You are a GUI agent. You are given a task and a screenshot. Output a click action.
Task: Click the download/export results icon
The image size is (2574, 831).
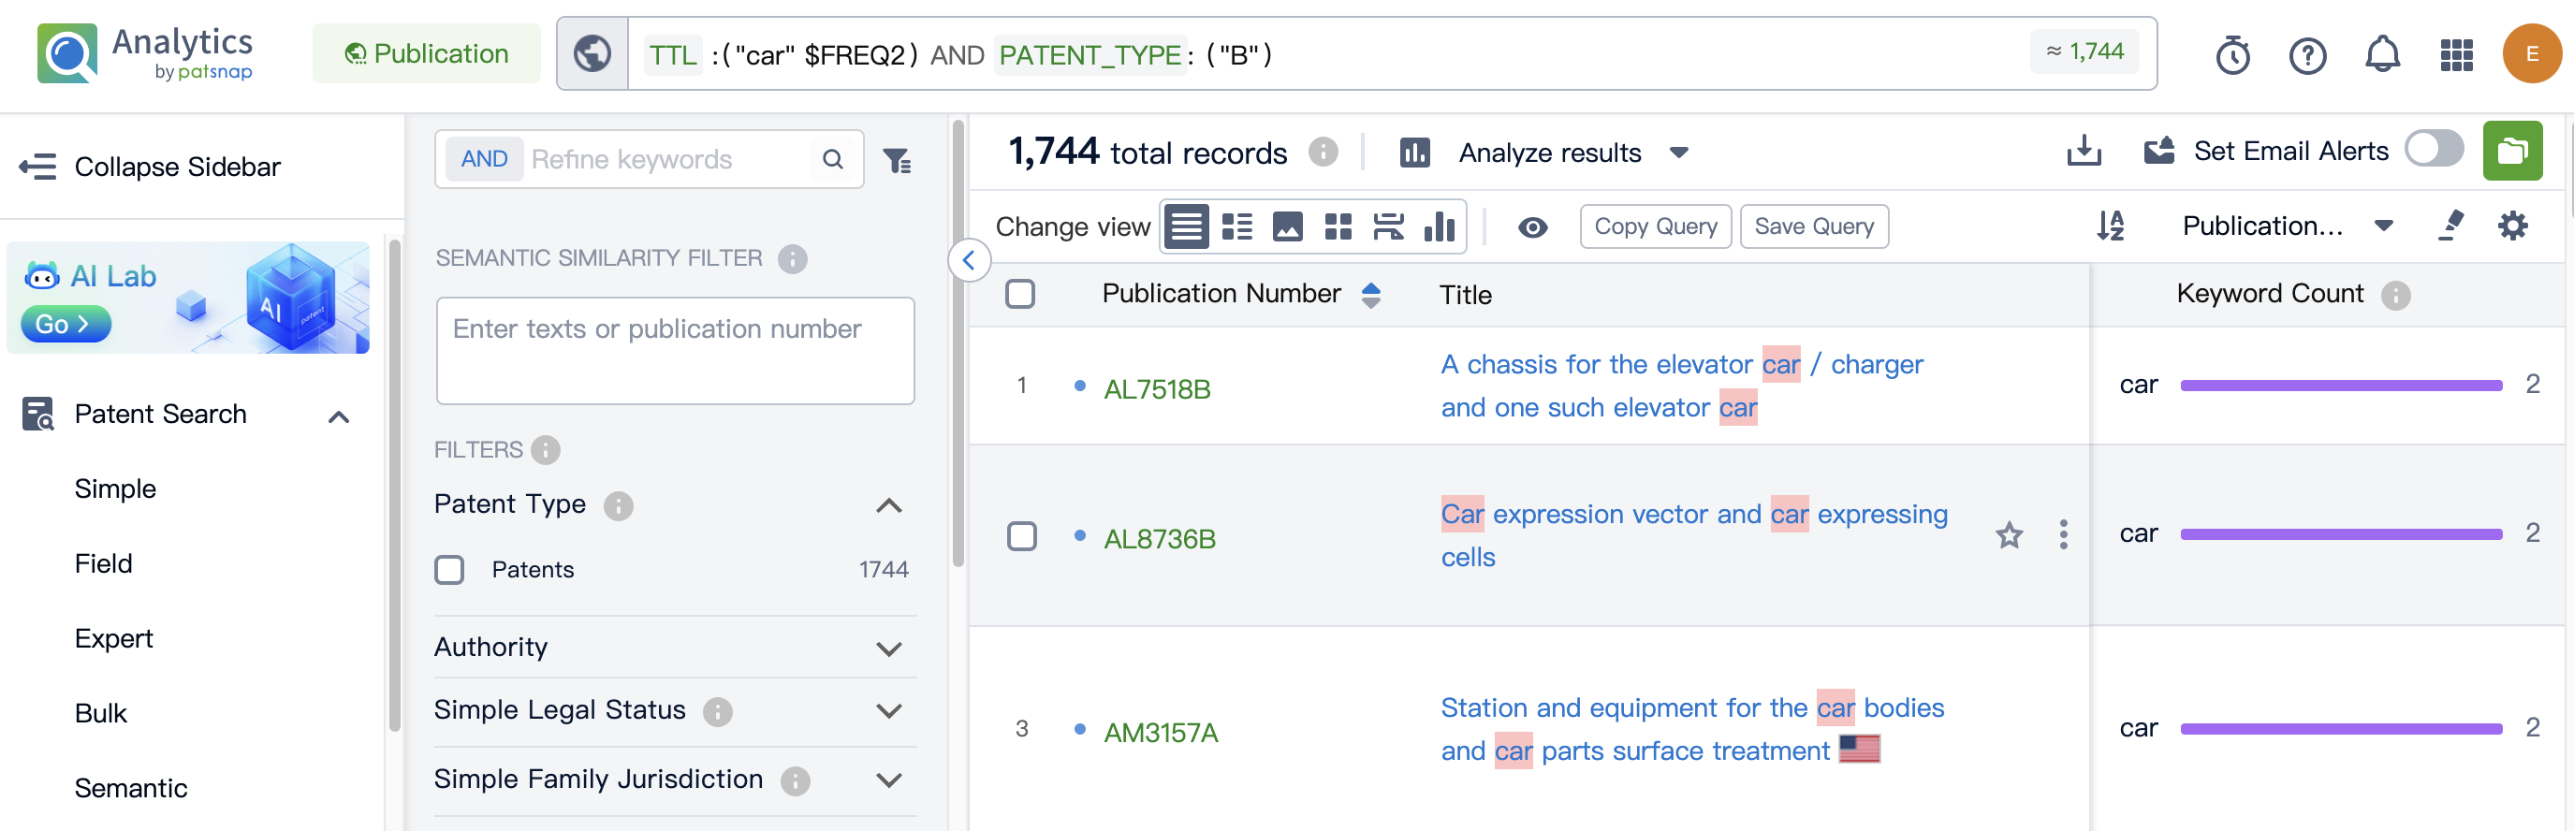click(2083, 152)
